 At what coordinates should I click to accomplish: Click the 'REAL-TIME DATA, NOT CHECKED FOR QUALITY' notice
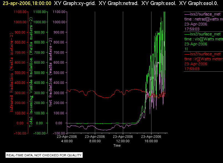pyautogui.click(x=44, y=155)
